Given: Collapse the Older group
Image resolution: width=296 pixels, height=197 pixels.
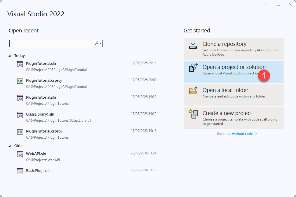Looking at the screenshot, I should coord(10,146).
